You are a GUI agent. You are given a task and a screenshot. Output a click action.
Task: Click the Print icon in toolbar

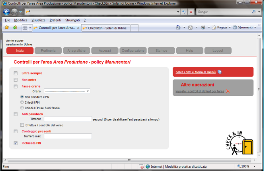pyautogui.click(x=203, y=27)
